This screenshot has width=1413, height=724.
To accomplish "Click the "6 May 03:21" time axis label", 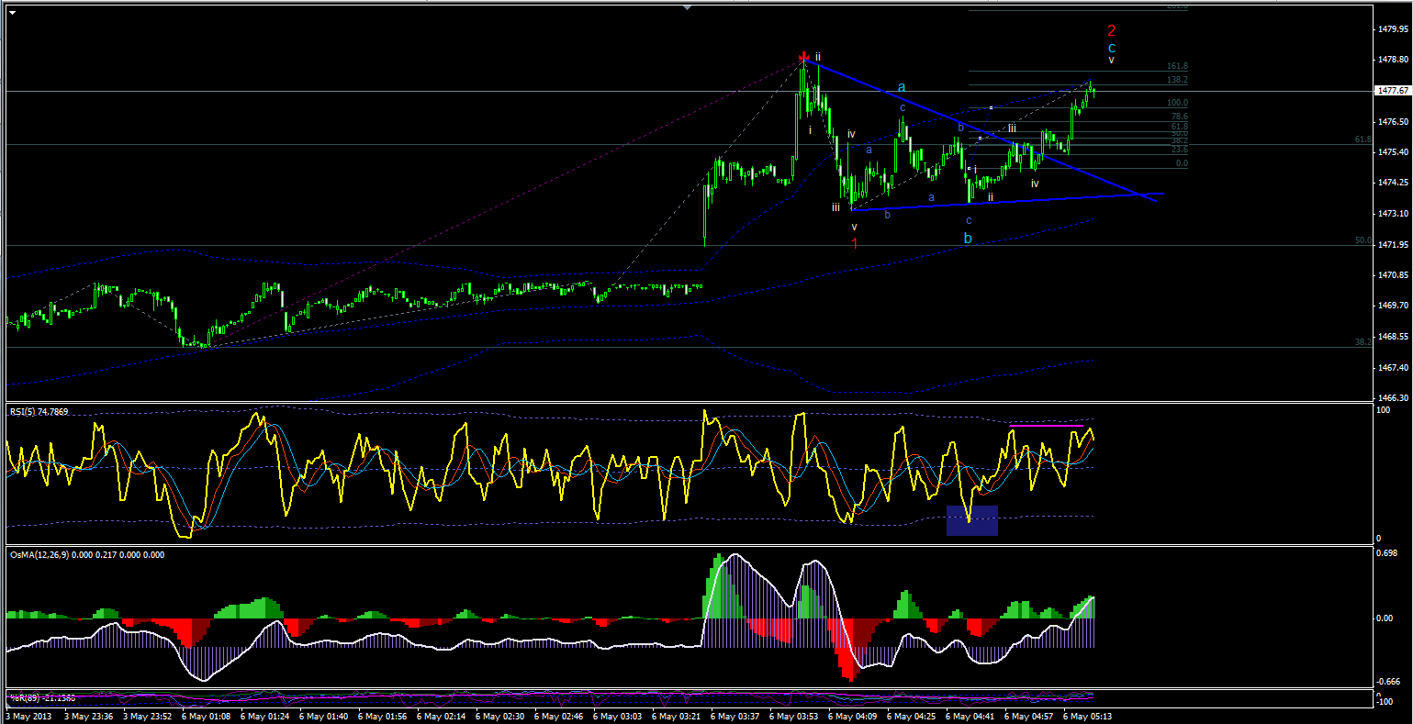I will (678, 716).
